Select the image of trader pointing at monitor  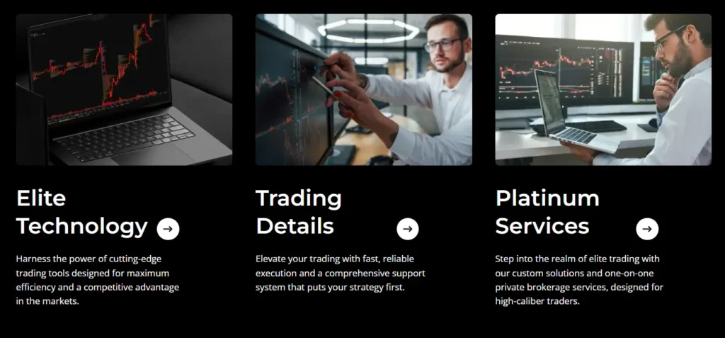point(363,90)
